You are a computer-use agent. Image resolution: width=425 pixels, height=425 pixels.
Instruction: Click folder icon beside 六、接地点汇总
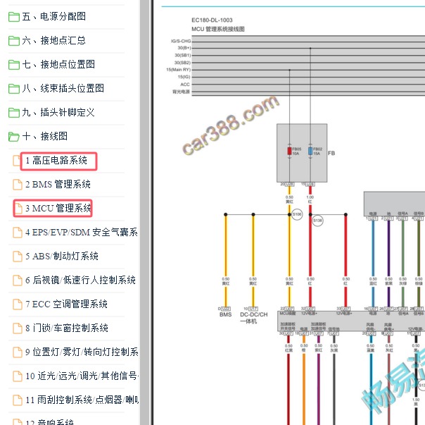14,41
